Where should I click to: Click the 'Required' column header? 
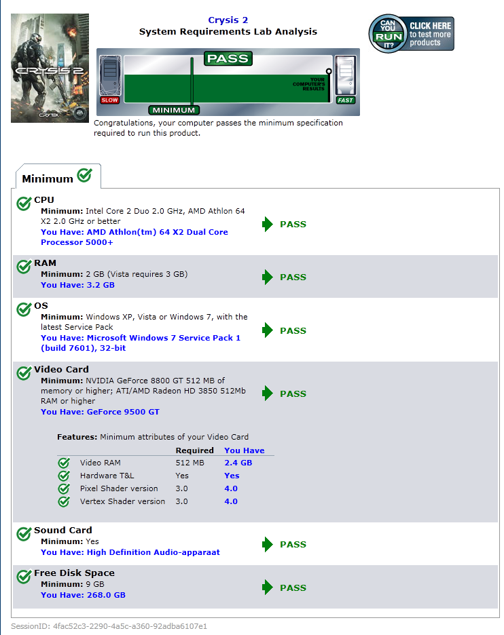pyautogui.click(x=195, y=450)
